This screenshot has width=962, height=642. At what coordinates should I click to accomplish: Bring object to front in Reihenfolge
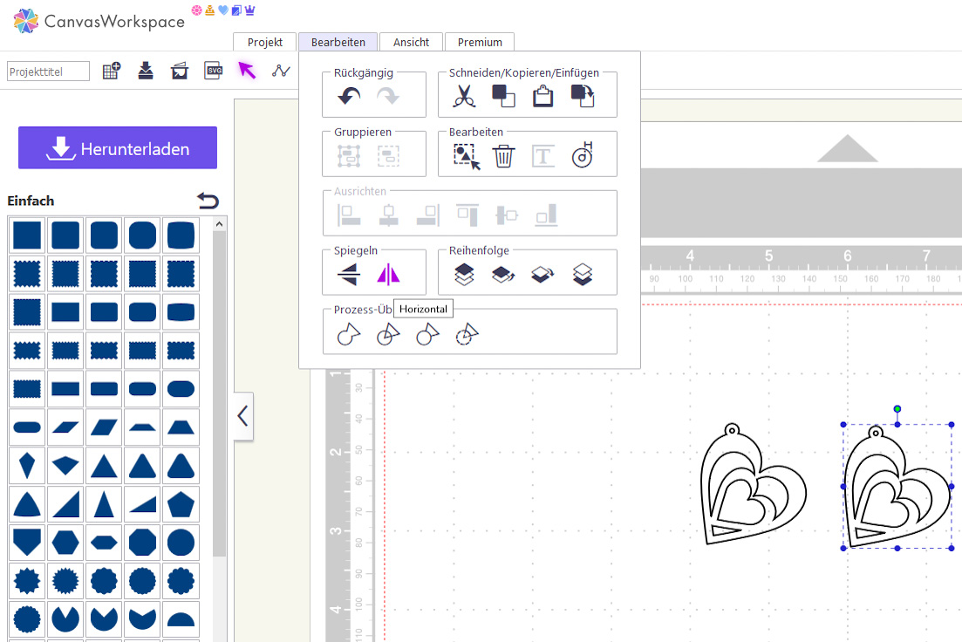click(464, 275)
